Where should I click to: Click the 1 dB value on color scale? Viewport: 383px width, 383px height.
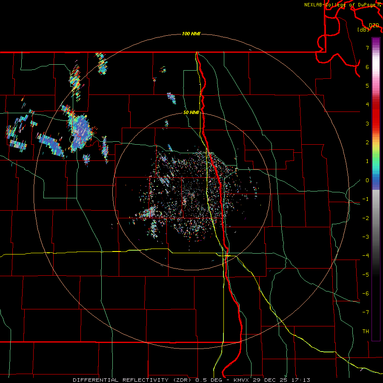point(367,161)
